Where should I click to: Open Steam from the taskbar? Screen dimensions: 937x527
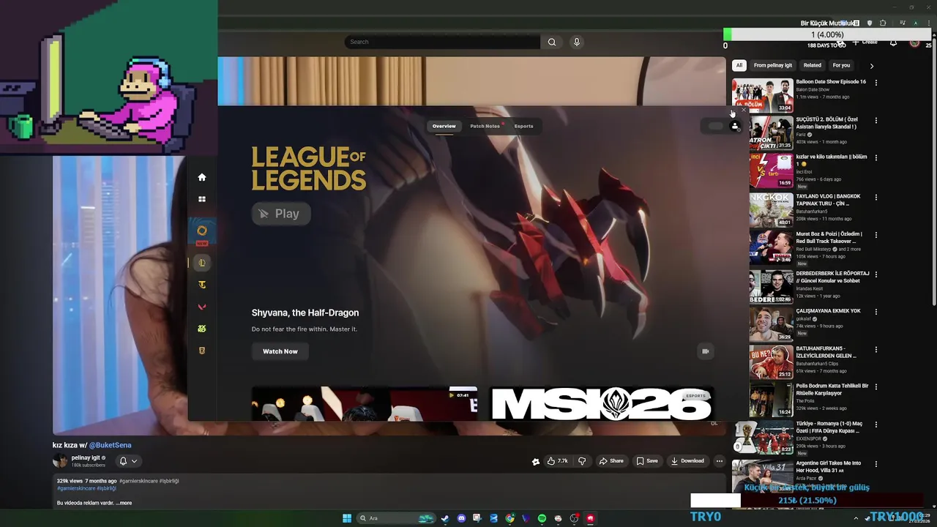[x=444, y=518]
